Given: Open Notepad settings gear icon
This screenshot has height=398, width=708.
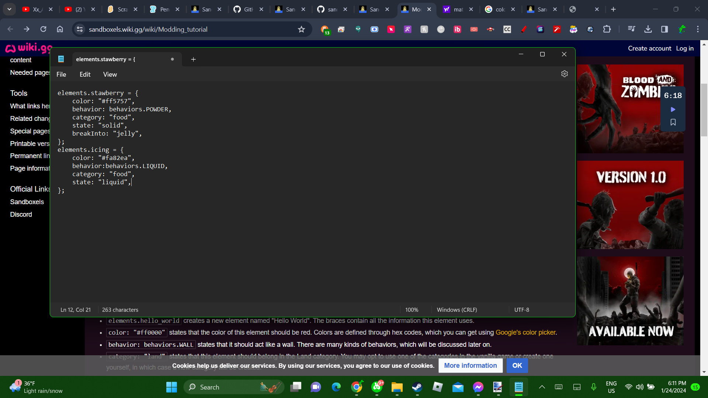Looking at the screenshot, I should click(565, 74).
